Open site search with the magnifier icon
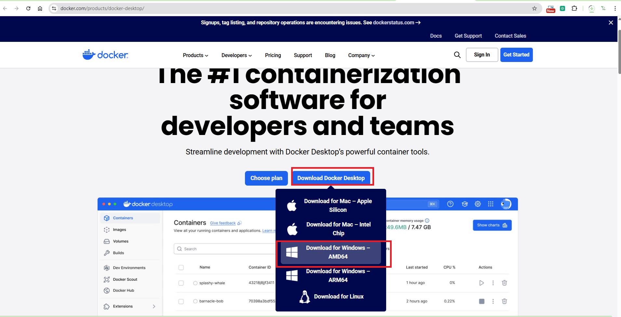 (x=457, y=55)
